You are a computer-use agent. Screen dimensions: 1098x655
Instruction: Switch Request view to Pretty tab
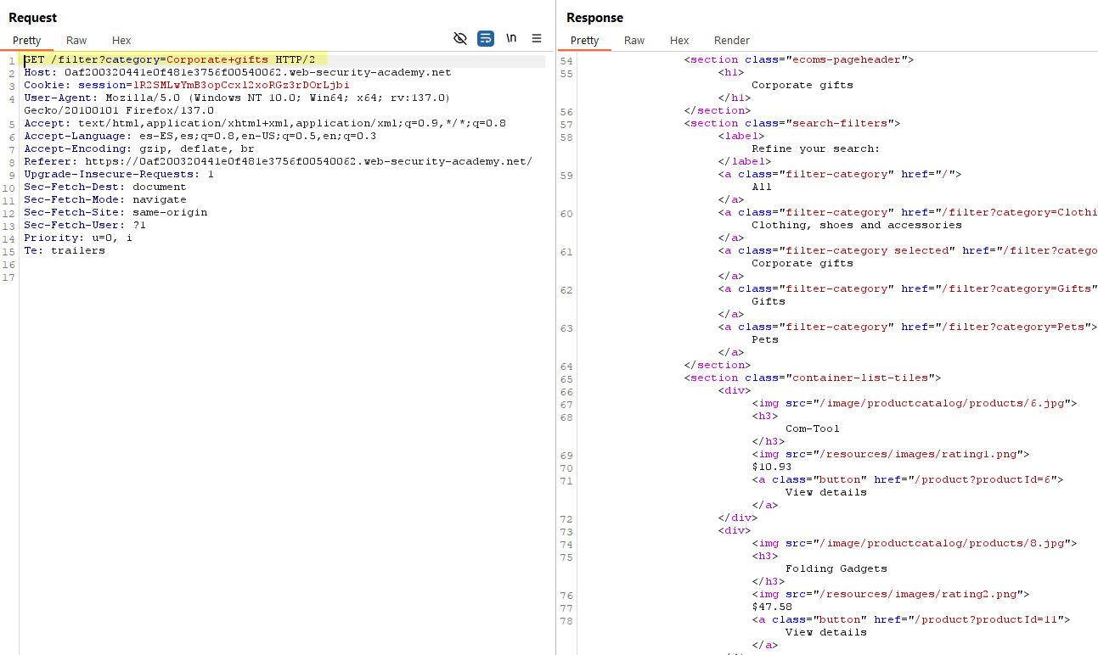point(26,41)
